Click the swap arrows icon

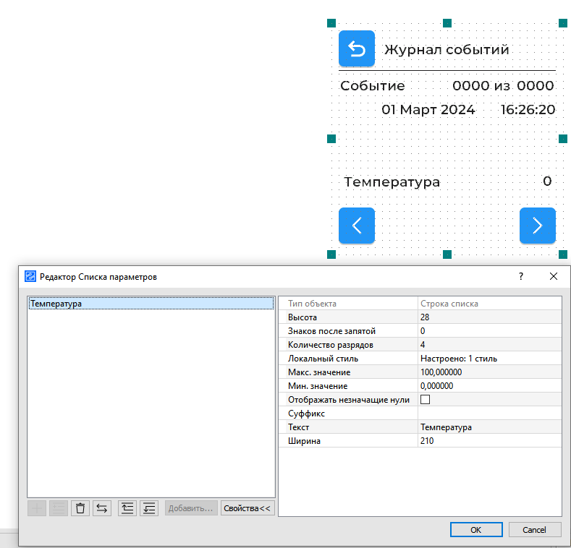point(102,508)
